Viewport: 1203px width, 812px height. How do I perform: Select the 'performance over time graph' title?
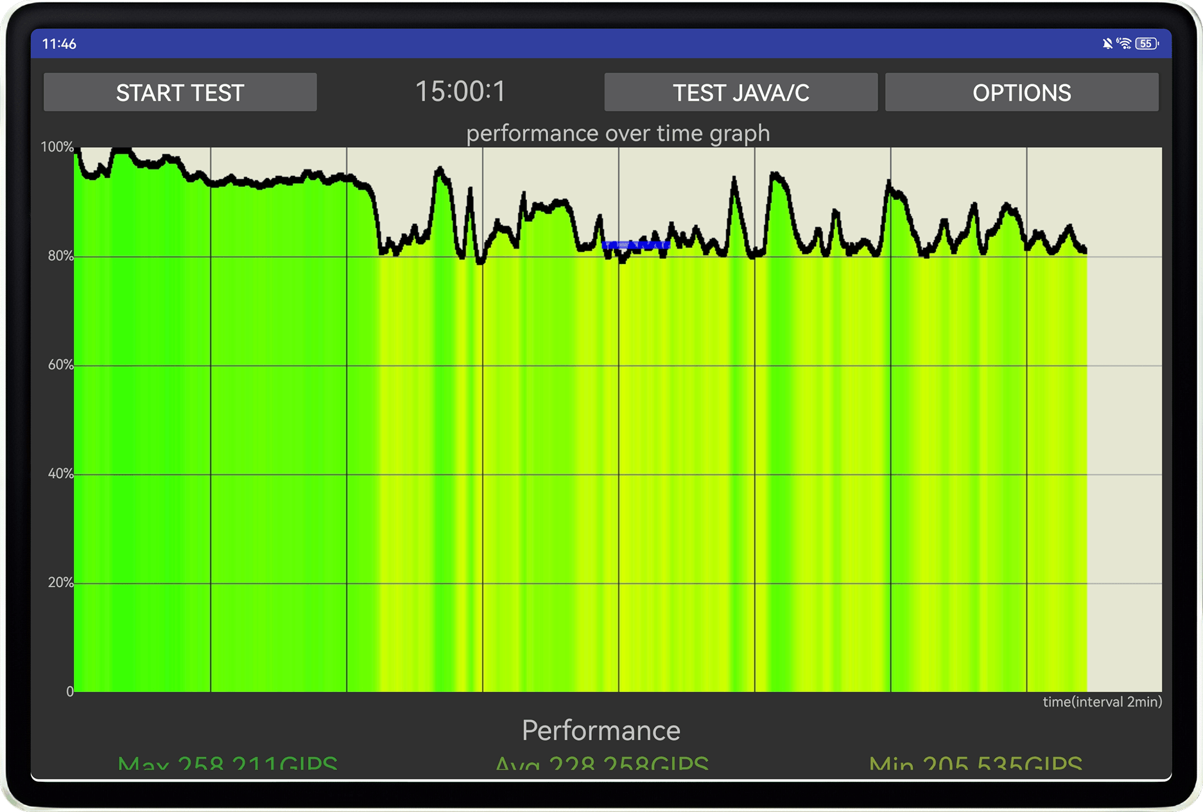tap(618, 133)
